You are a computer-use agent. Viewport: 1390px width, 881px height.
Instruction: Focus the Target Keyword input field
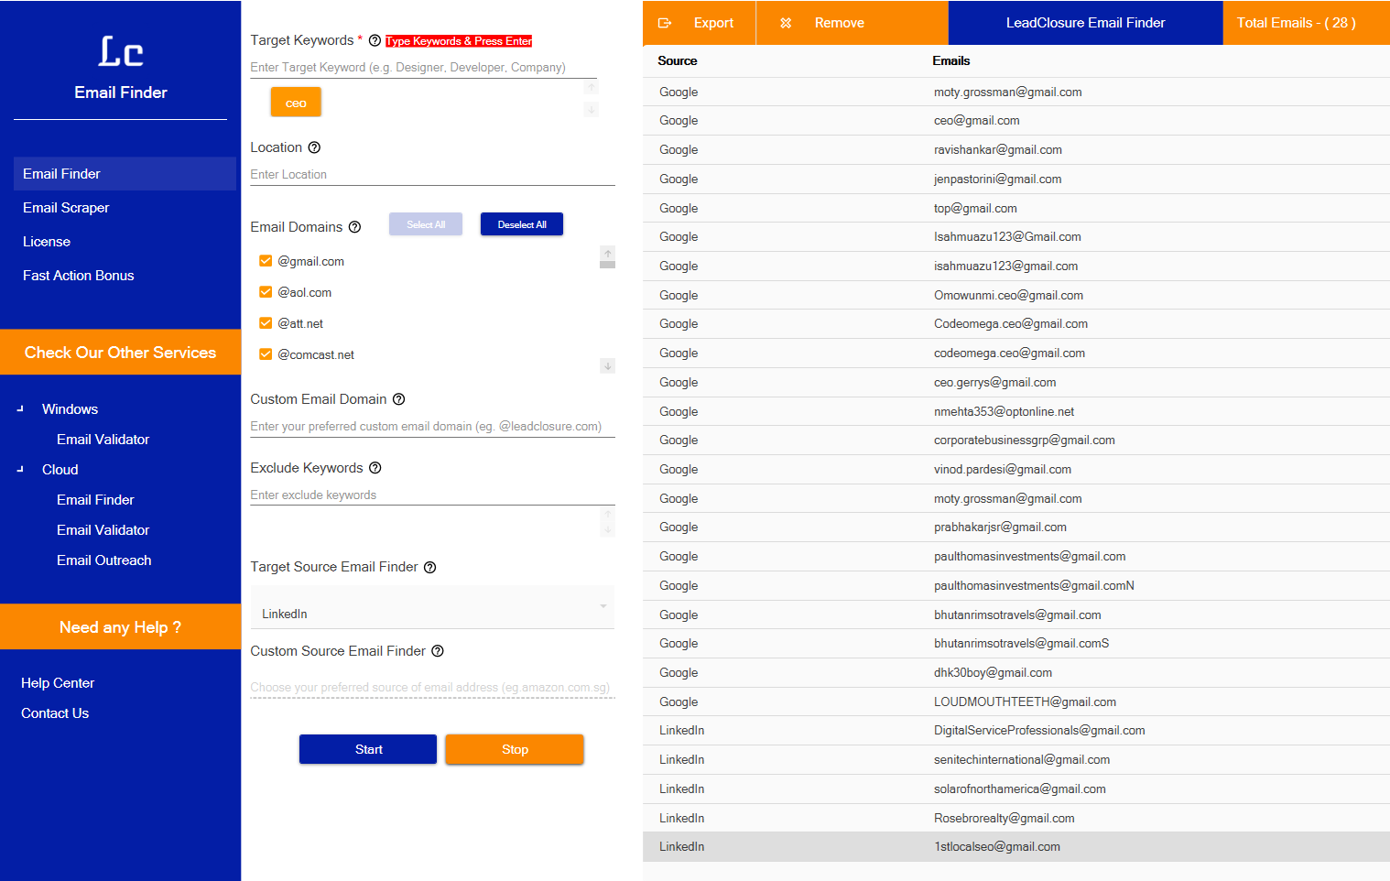pyautogui.click(x=424, y=68)
